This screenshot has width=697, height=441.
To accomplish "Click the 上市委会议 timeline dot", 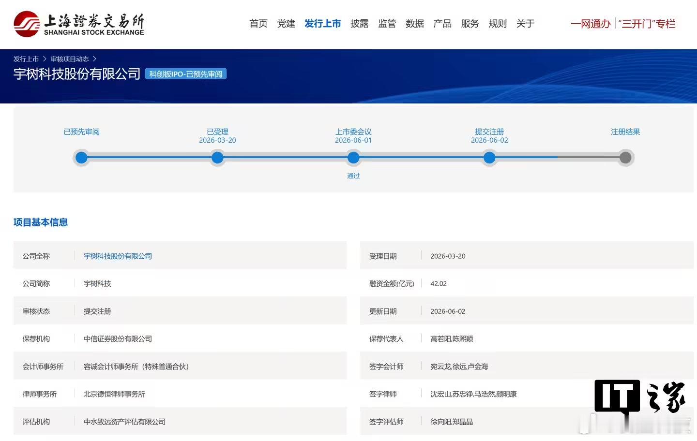I will [353, 158].
